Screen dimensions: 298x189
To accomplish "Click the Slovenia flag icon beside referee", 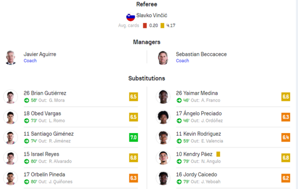I will [131, 17].
